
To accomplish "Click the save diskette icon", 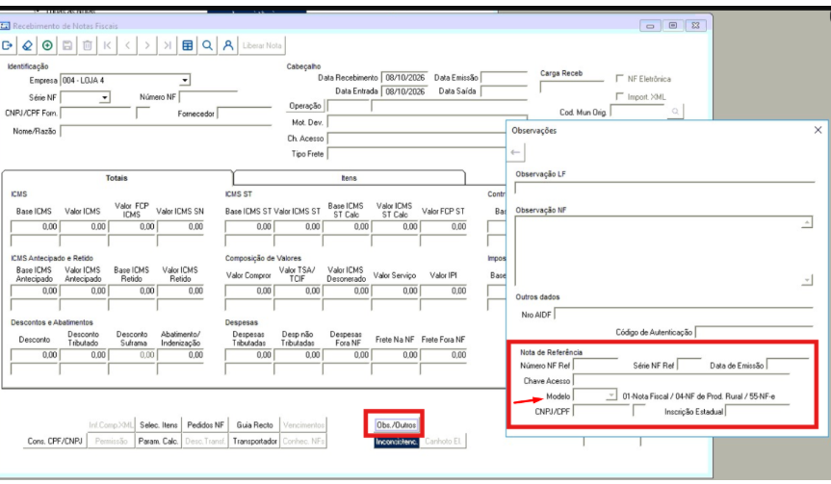I will pos(67,45).
